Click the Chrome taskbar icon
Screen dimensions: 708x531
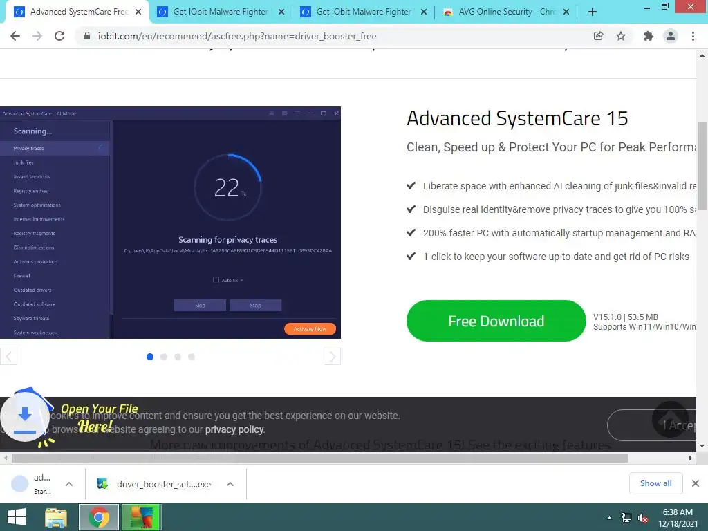(x=99, y=517)
